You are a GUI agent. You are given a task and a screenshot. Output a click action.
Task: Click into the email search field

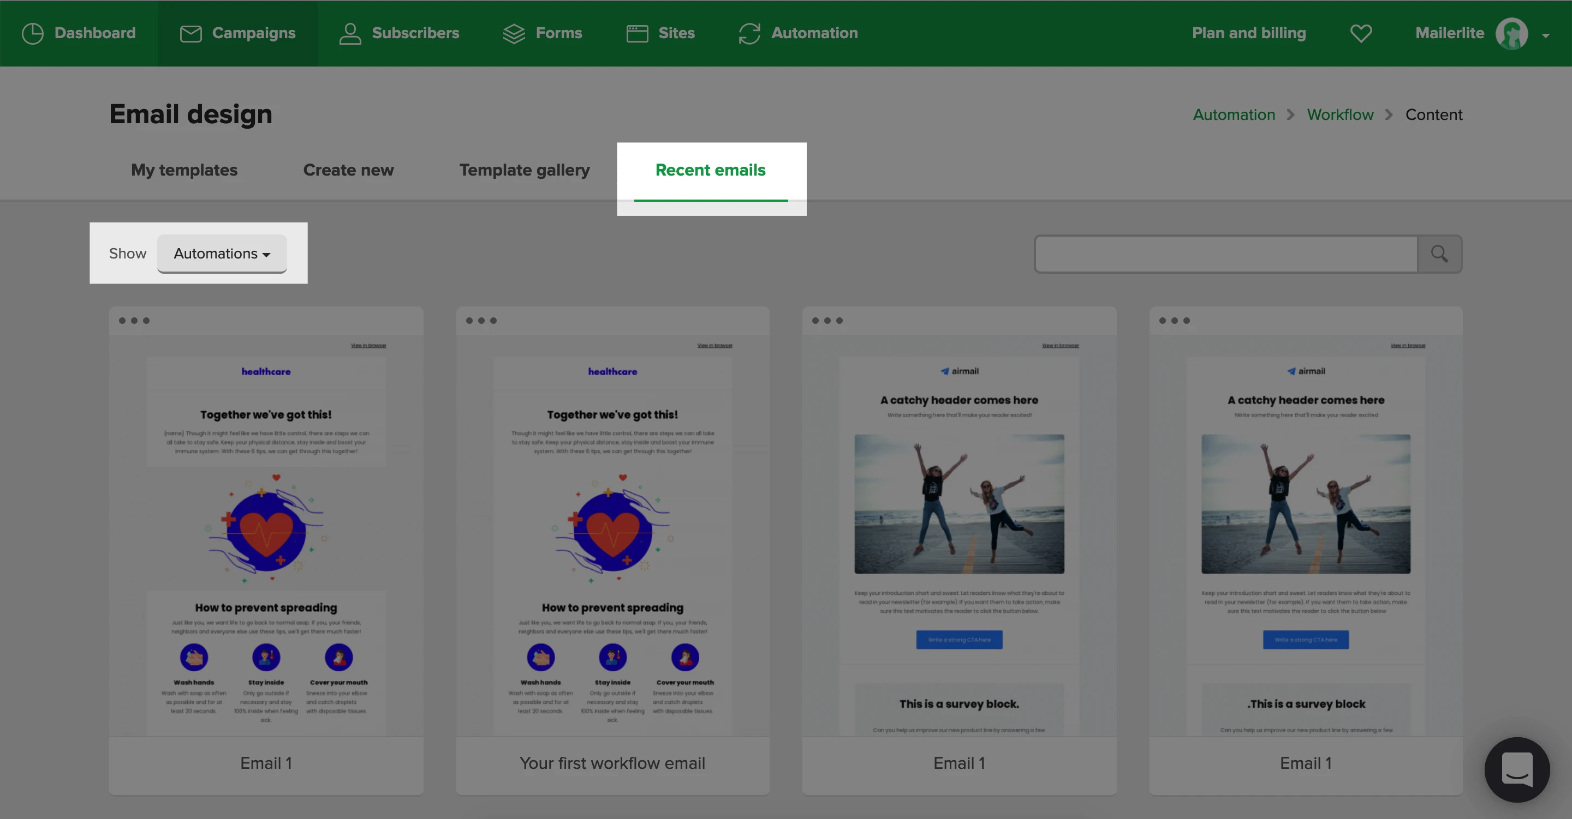pos(1225,254)
